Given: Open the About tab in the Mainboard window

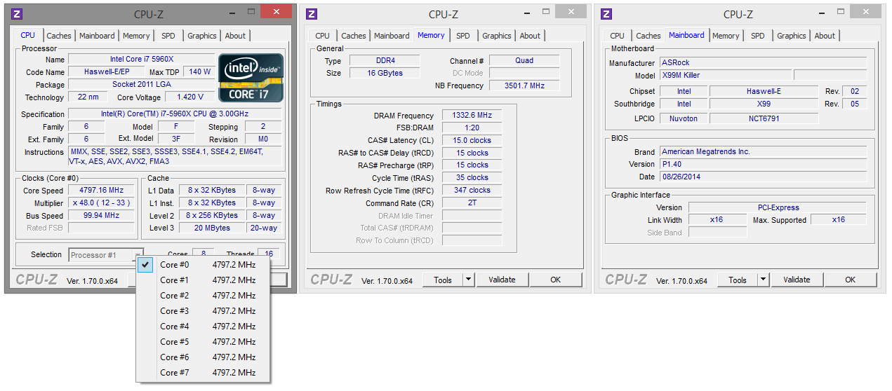Looking at the screenshot, I should 825,36.
